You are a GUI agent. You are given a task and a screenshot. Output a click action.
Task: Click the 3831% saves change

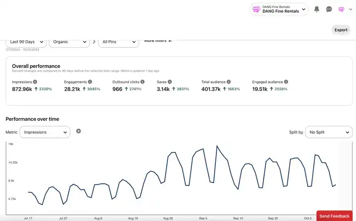tap(183, 89)
